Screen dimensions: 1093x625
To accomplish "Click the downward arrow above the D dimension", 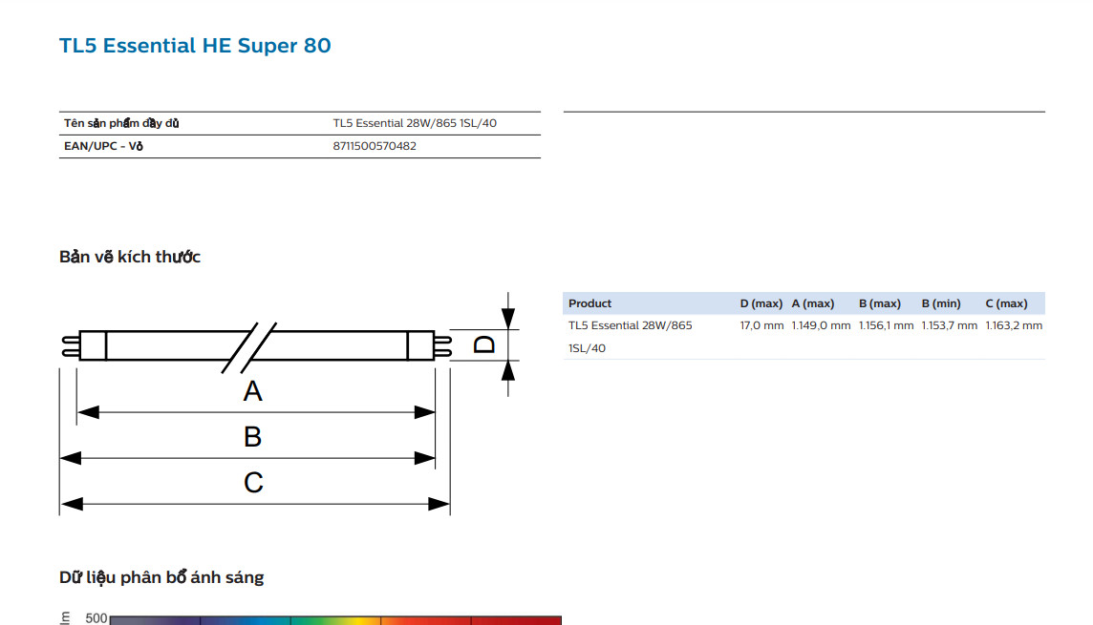I will (508, 315).
